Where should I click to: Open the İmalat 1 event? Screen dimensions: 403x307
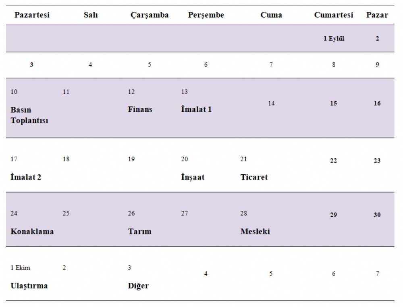[x=196, y=109]
